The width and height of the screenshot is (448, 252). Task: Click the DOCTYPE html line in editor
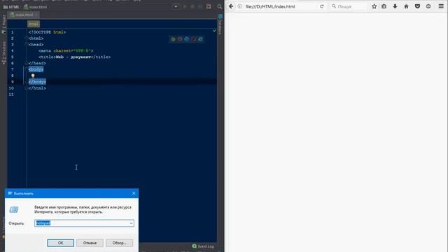click(x=47, y=32)
